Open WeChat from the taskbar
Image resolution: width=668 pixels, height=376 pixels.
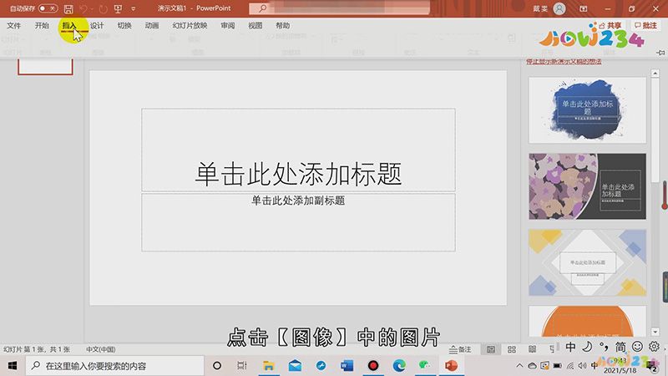point(425,365)
